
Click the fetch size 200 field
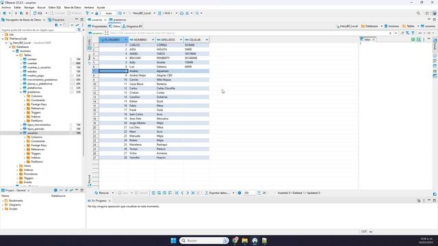(x=249, y=193)
